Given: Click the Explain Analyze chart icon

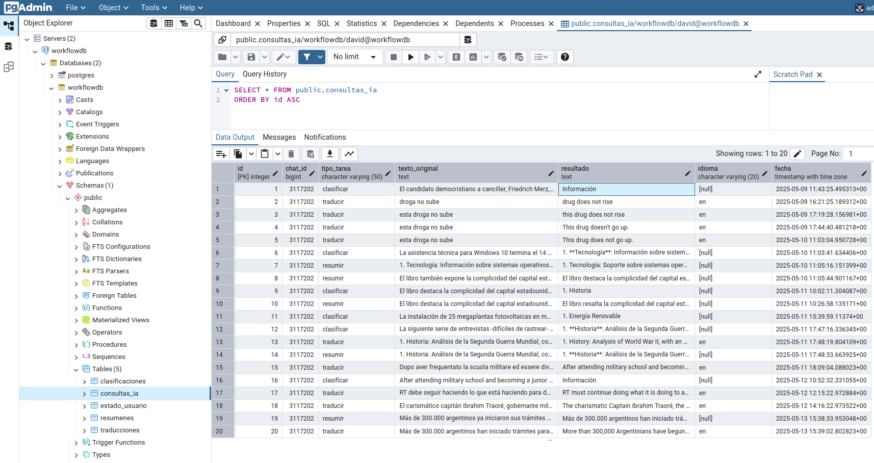Looking at the screenshot, I should (473, 57).
